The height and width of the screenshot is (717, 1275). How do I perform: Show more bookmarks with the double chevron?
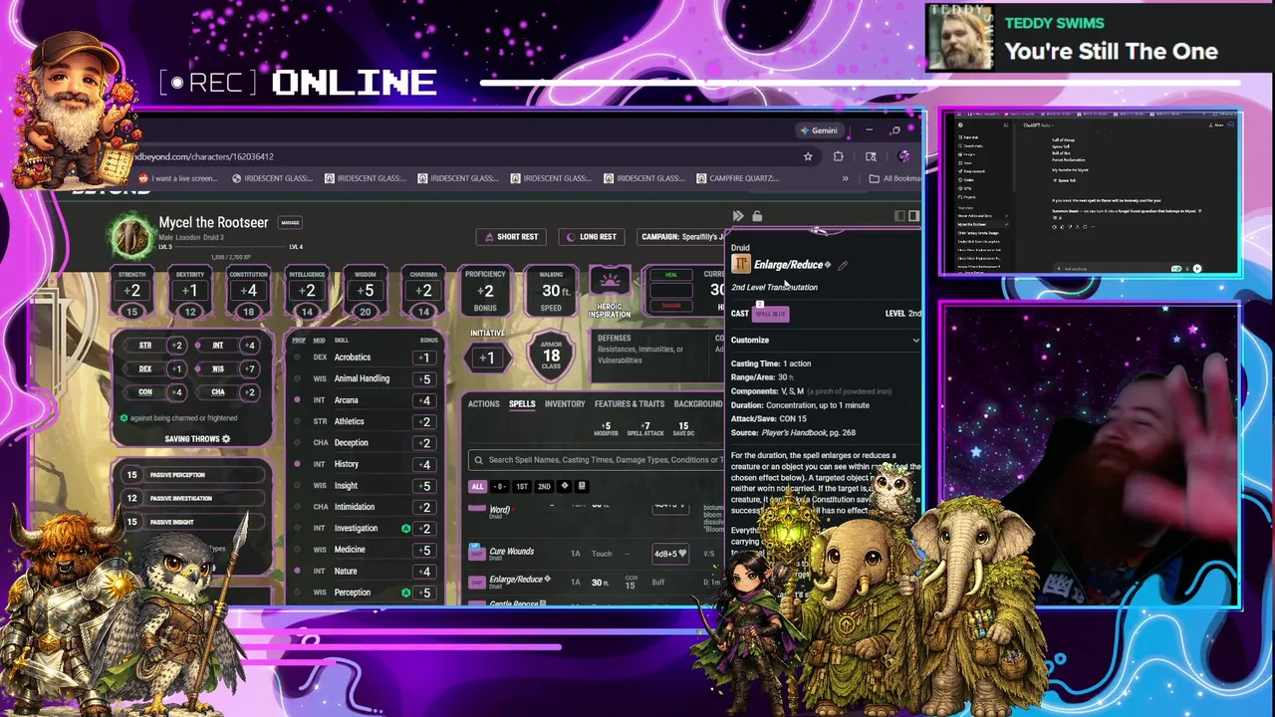tap(845, 178)
